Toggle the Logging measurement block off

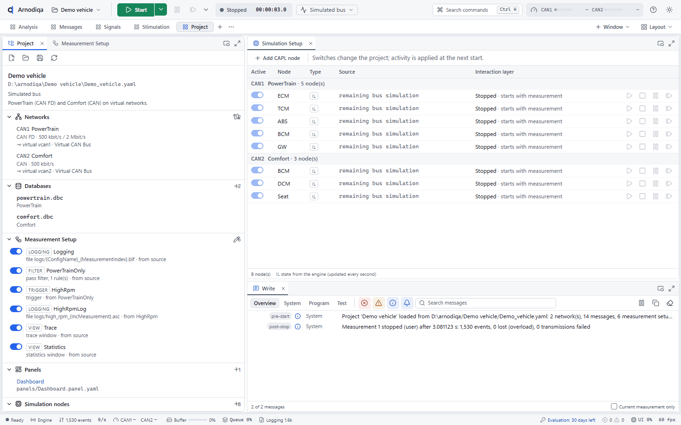point(16,252)
